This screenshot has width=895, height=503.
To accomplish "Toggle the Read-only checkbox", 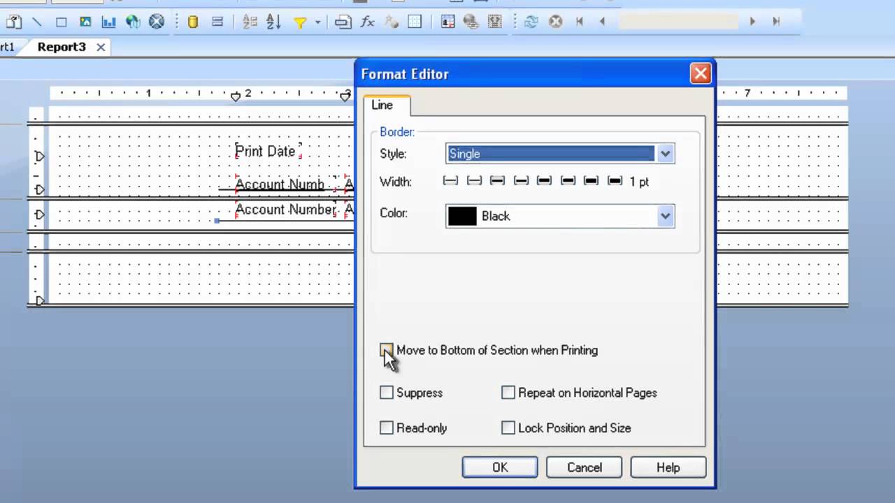I will click(x=387, y=428).
